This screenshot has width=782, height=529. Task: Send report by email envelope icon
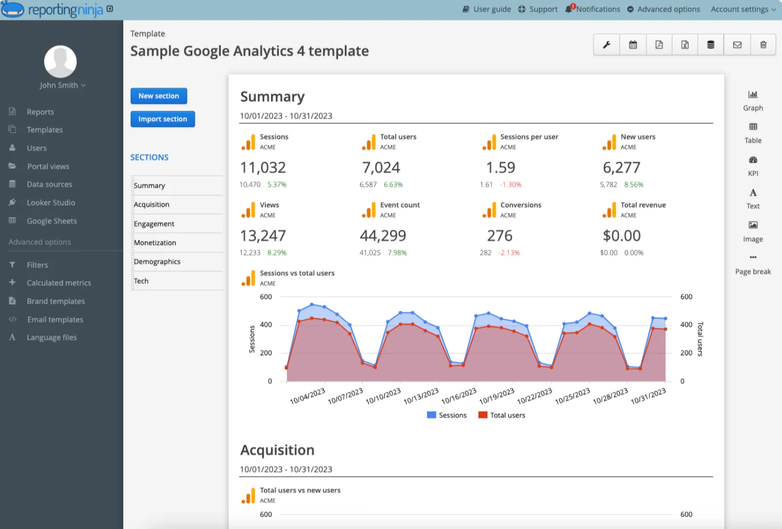coord(737,45)
